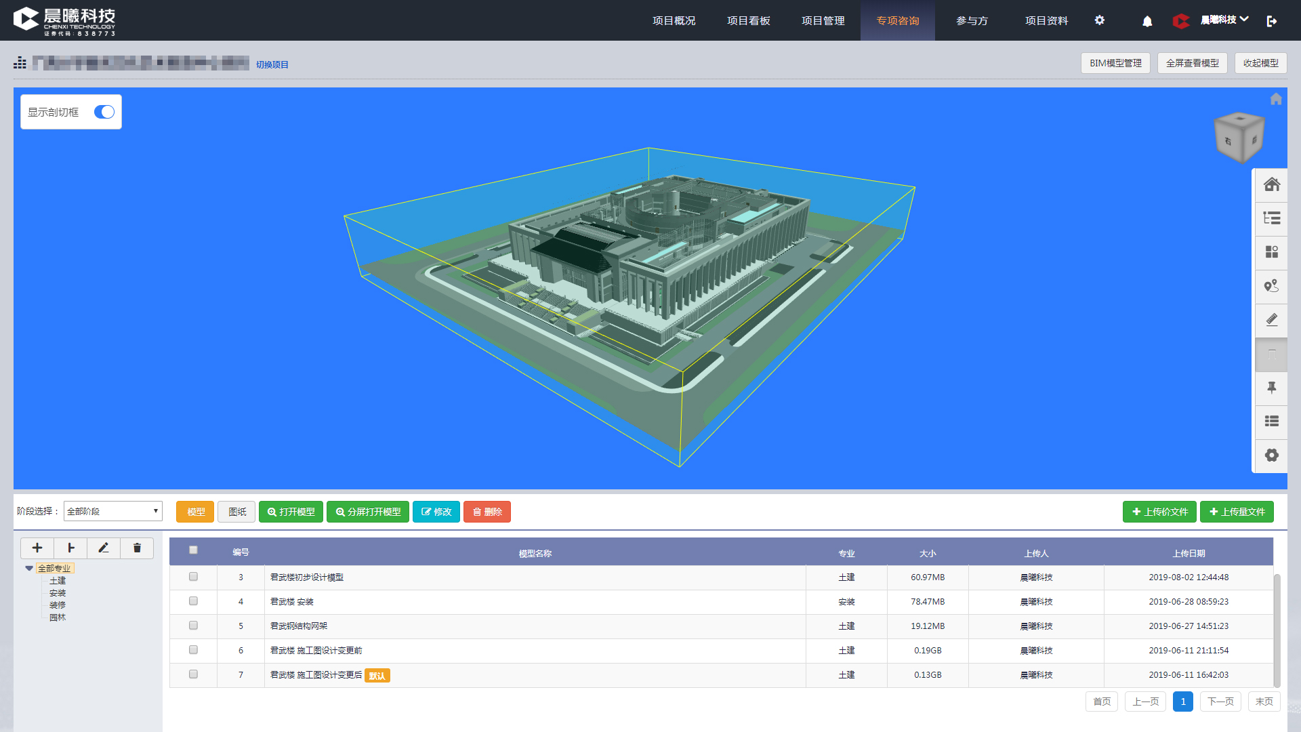The image size is (1301, 732).
Task: Open the 项目管理 navigation menu
Action: point(823,20)
